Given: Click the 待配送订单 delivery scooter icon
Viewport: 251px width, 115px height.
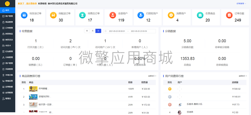Looking at the screenshot, I should [x=53, y=15].
